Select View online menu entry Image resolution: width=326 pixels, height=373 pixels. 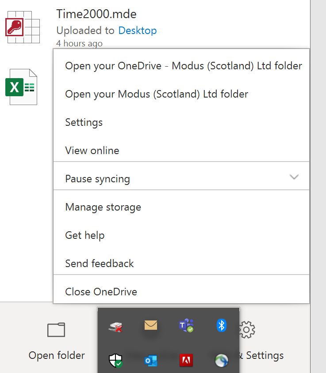tap(181, 151)
